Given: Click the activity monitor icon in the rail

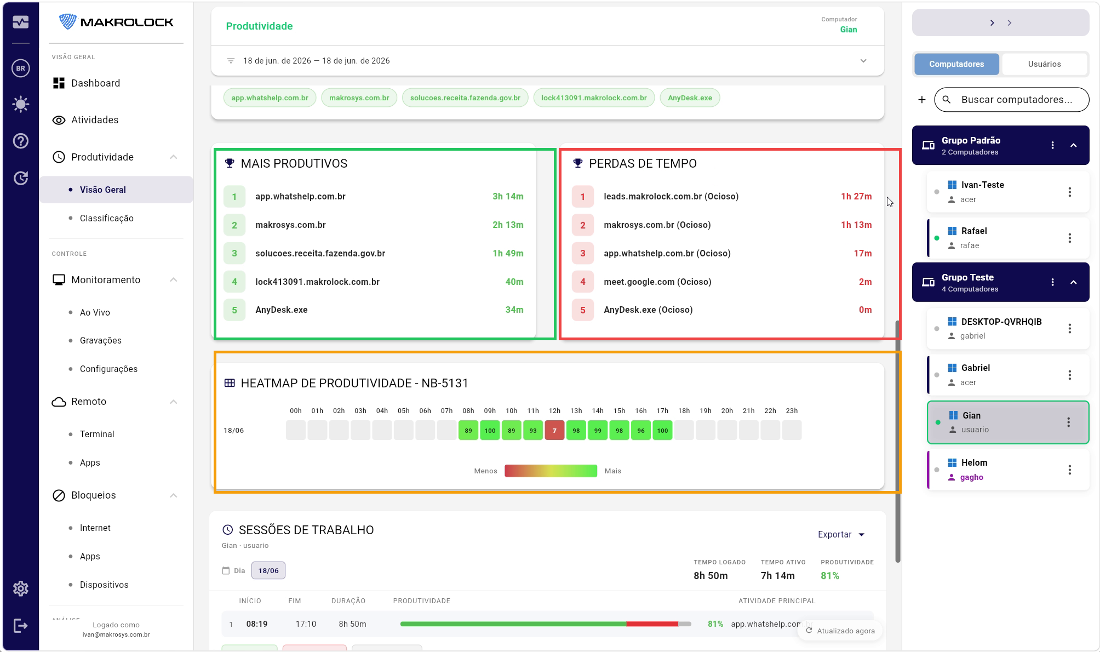Looking at the screenshot, I should (21, 22).
